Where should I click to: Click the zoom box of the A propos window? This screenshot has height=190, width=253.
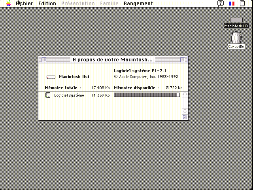pyautogui.click(x=182, y=60)
